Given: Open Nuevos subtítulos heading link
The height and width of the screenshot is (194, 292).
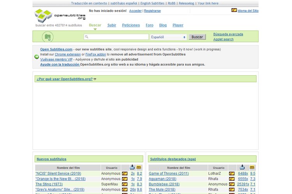Looking at the screenshot, I should tap(51, 159).
